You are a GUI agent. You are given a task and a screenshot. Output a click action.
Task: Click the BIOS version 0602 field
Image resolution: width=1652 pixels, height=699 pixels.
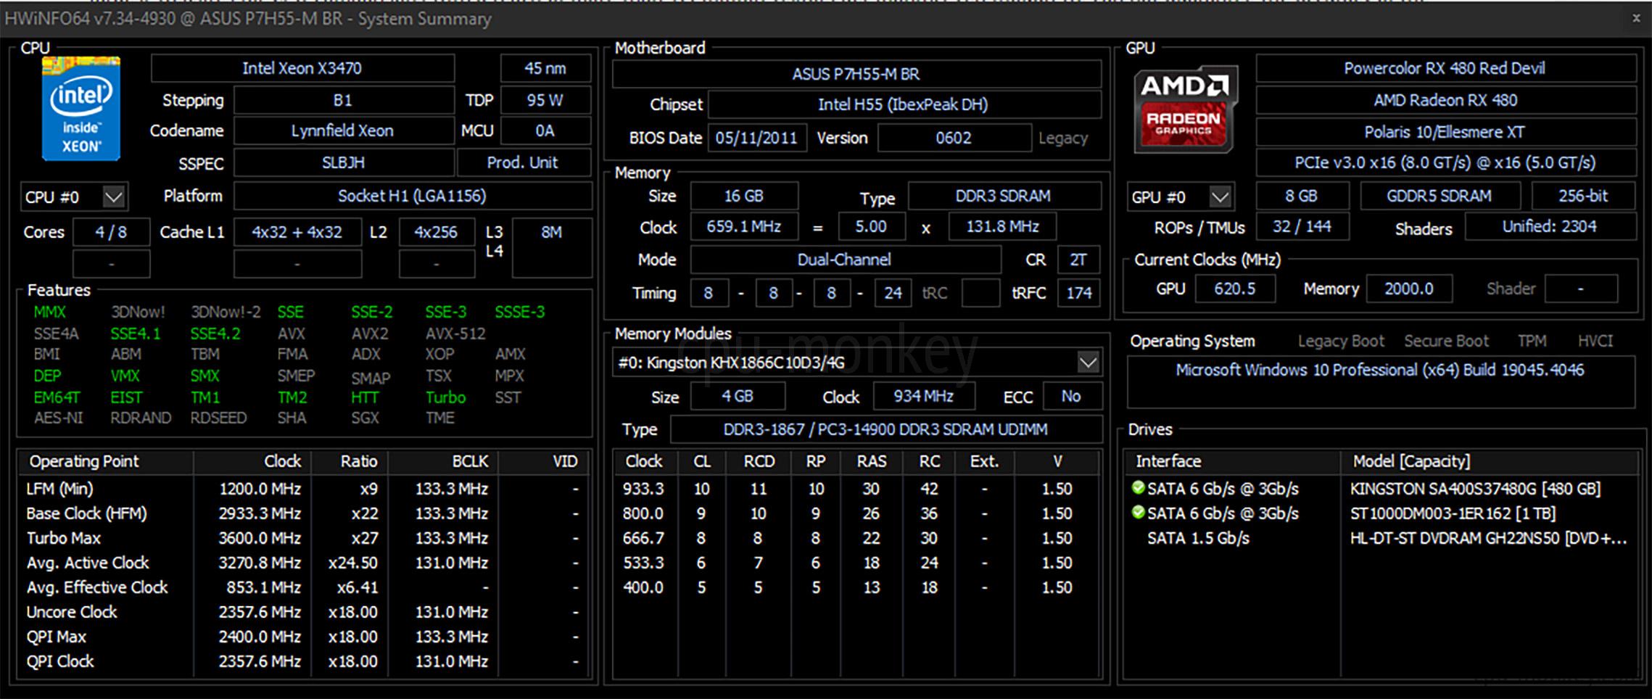click(x=954, y=138)
